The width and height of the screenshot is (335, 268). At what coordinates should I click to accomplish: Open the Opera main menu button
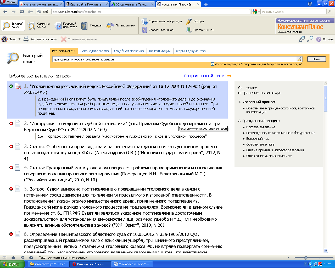tap(9, 2)
